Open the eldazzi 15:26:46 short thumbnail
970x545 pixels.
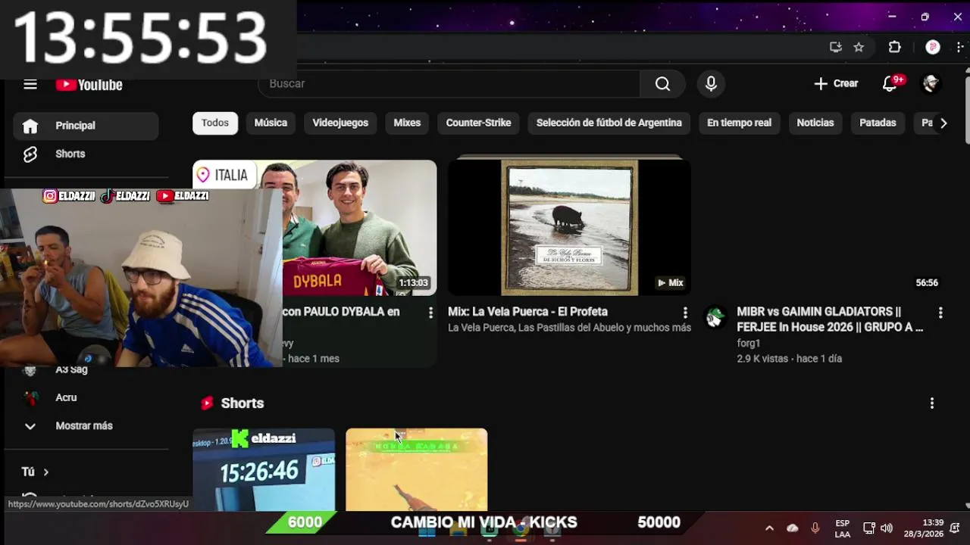tap(264, 470)
